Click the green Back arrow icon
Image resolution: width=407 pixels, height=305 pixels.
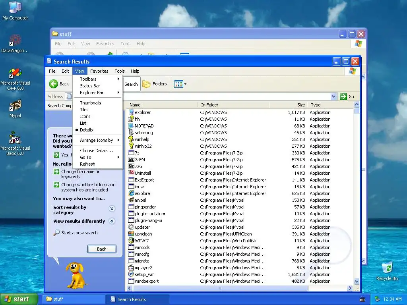click(54, 84)
